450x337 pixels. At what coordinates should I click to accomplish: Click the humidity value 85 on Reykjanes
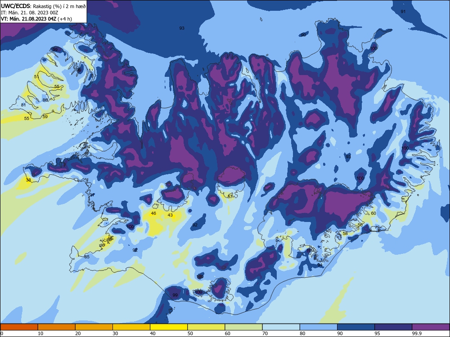pos(87,257)
